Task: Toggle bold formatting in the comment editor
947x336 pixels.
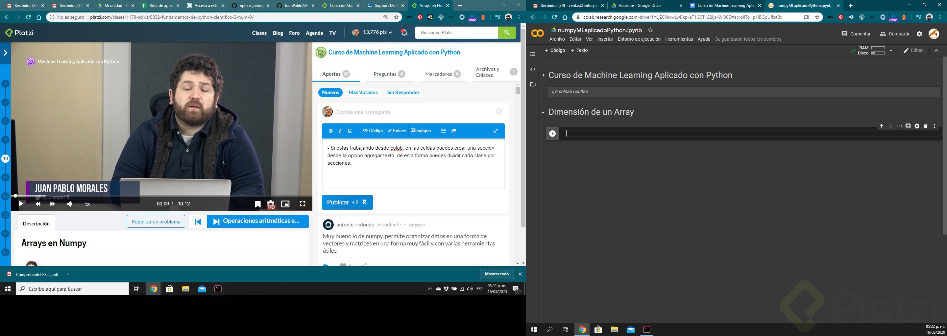Action: (330, 131)
